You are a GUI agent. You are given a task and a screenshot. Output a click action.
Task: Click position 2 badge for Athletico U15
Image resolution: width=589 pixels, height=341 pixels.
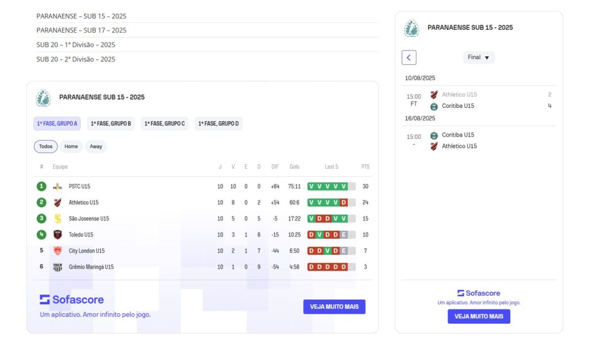(x=41, y=202)
